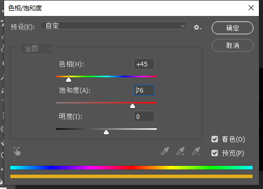
Task: Click the 饱和度 saturation slider handle
Action: 133,106
